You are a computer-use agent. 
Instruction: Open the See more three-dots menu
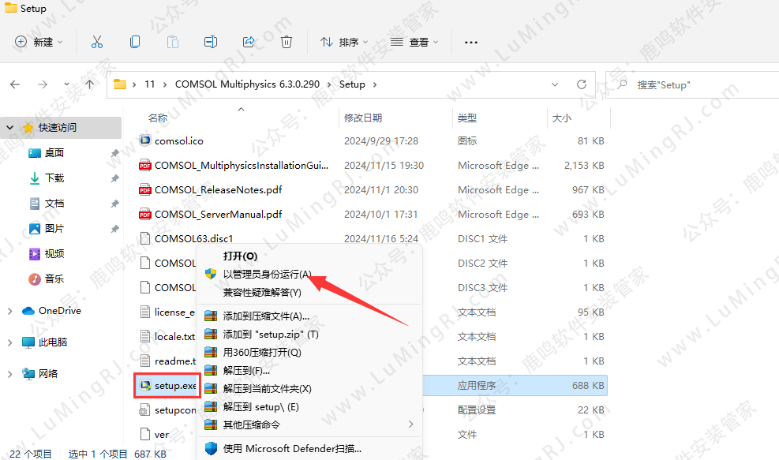coord(471,42)
